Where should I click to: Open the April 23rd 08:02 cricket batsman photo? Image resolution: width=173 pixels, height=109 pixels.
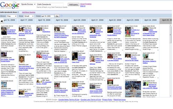pos(133,89)
